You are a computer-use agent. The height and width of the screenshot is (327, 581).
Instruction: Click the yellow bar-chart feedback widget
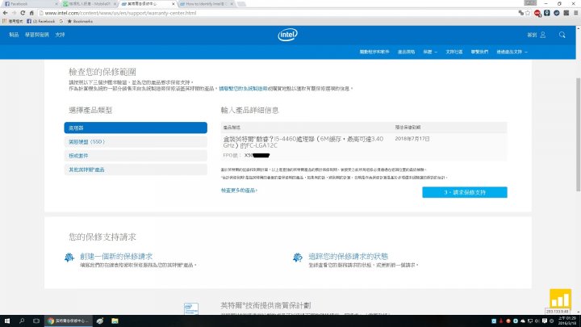560,299
